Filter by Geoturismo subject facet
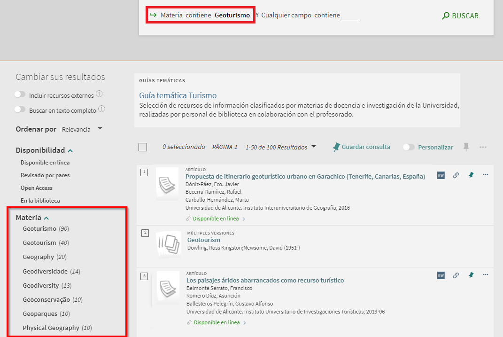This screenshot has height=337, width=503. tap(39, 229)
